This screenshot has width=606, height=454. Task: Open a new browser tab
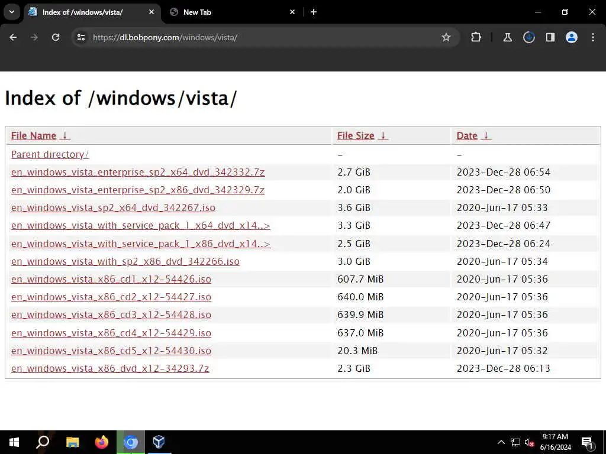coord(314,12)
